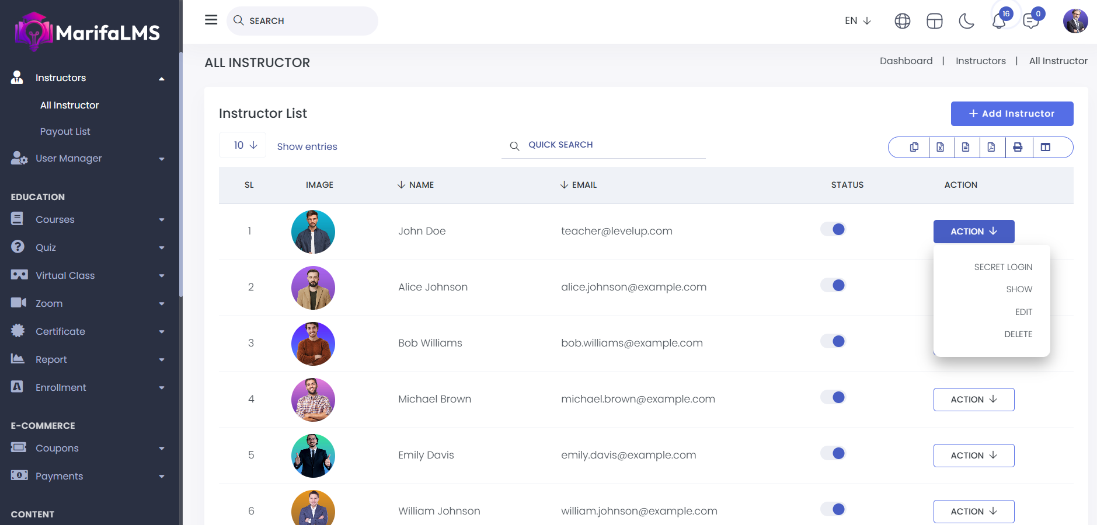
Task: Switch to dark mode moon icon
Action: (966, 22)
